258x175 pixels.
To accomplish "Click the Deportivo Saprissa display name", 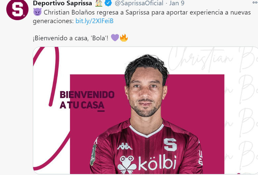I will [x=63, y=3].
